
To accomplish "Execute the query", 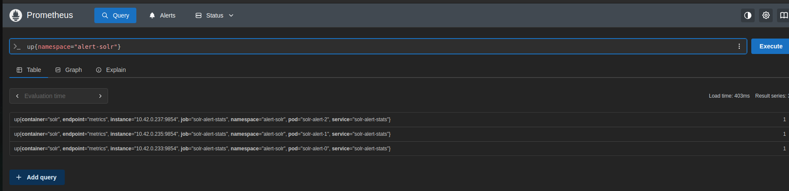I will click(x=771, y=46).
